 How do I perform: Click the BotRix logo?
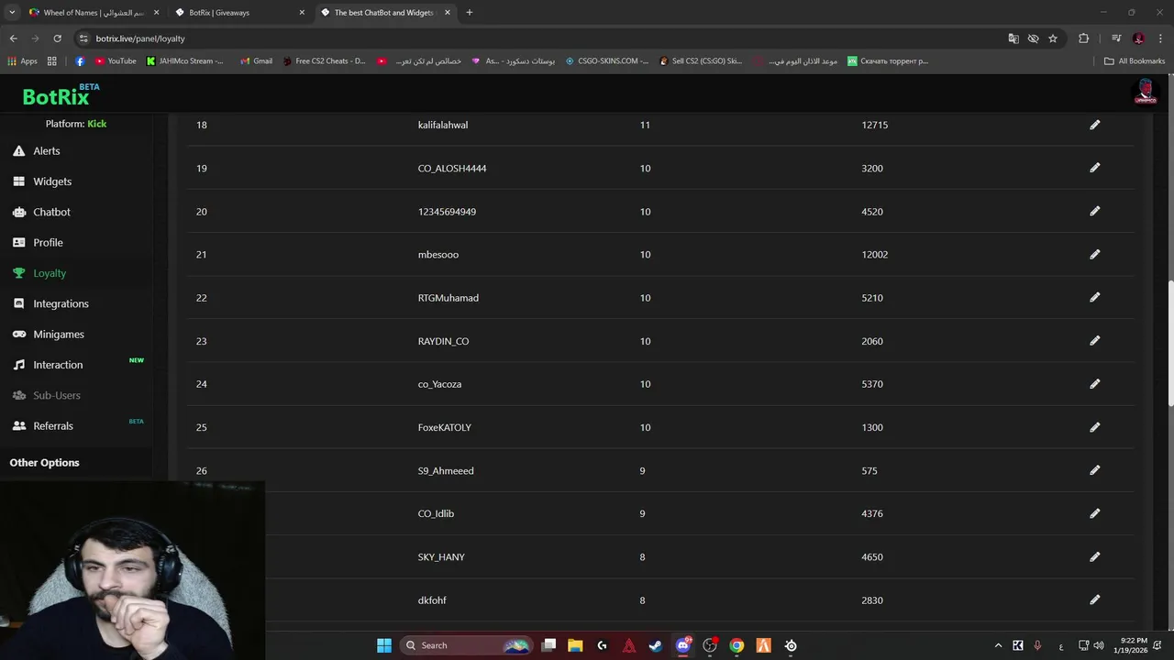(x=61, y=94)
